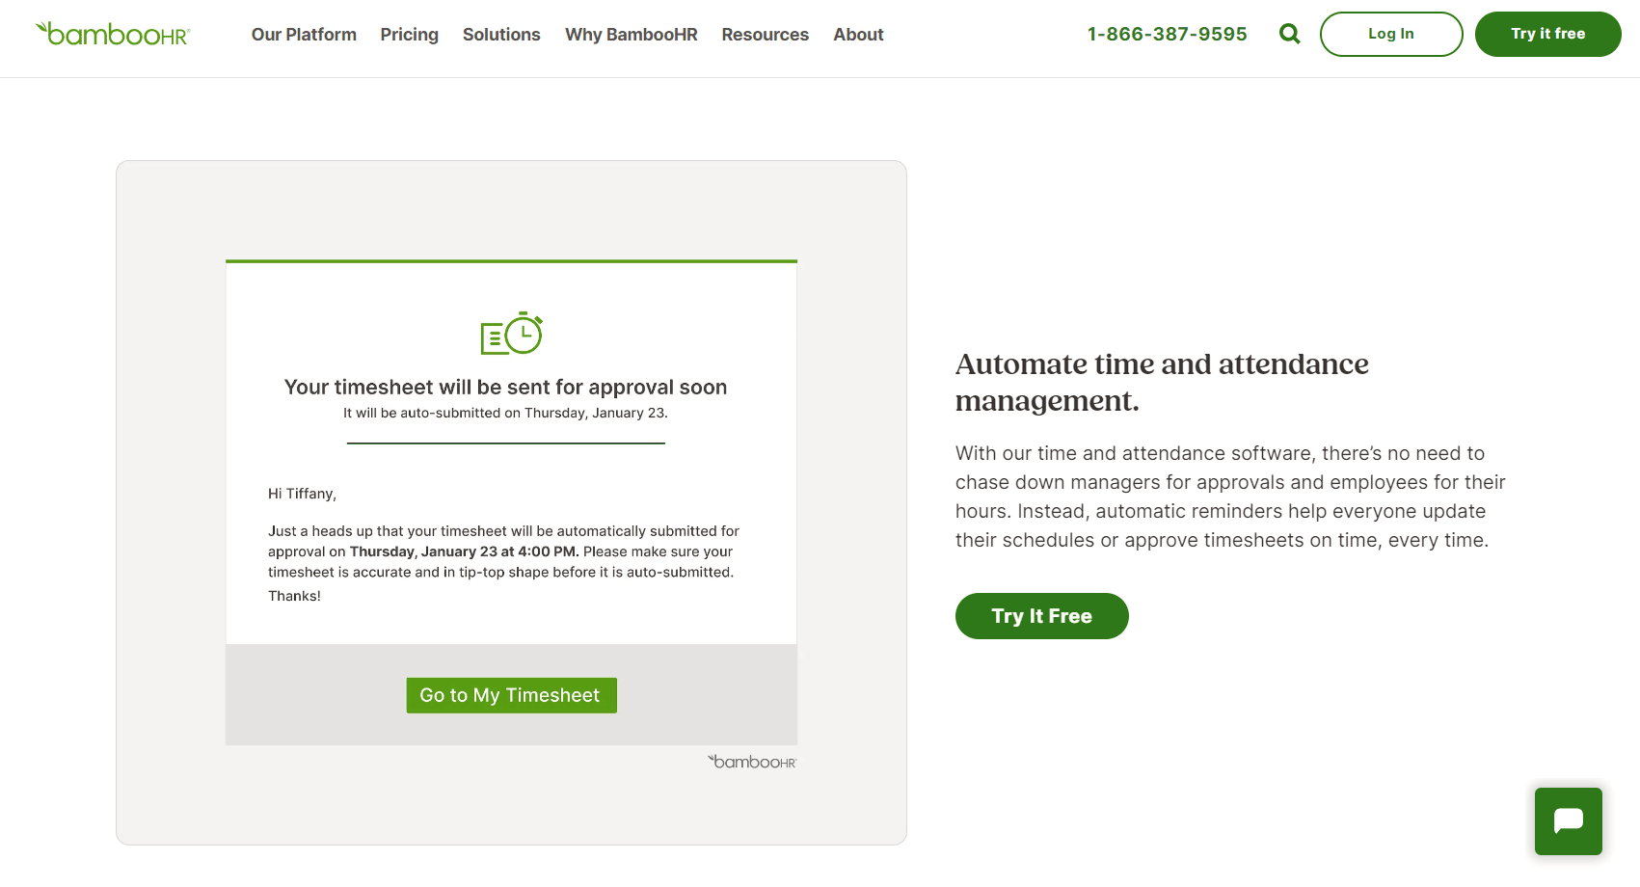Call the 1-866-387-9595 phone link
The image size is (1640, 887).
click(1167, 34)
